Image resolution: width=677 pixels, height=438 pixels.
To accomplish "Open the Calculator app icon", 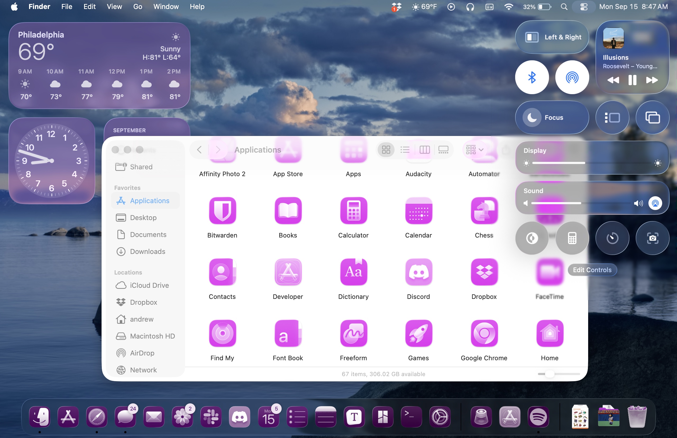I will [x=353, y=211].
